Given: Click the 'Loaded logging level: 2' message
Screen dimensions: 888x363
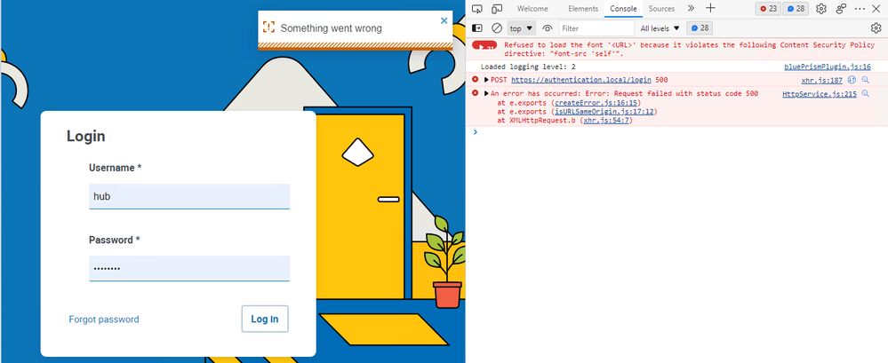Looking at the screenshot, I should click(528, 67).
